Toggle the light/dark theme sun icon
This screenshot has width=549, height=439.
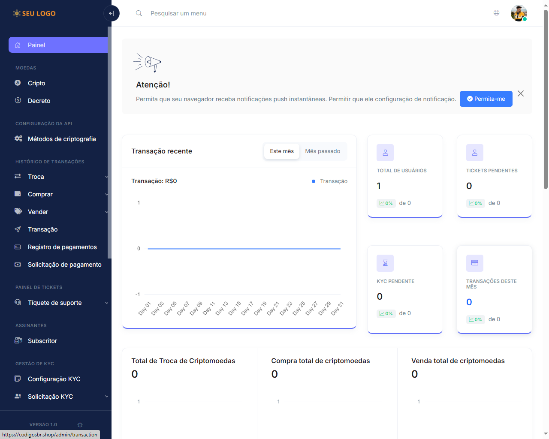point(80,424)
